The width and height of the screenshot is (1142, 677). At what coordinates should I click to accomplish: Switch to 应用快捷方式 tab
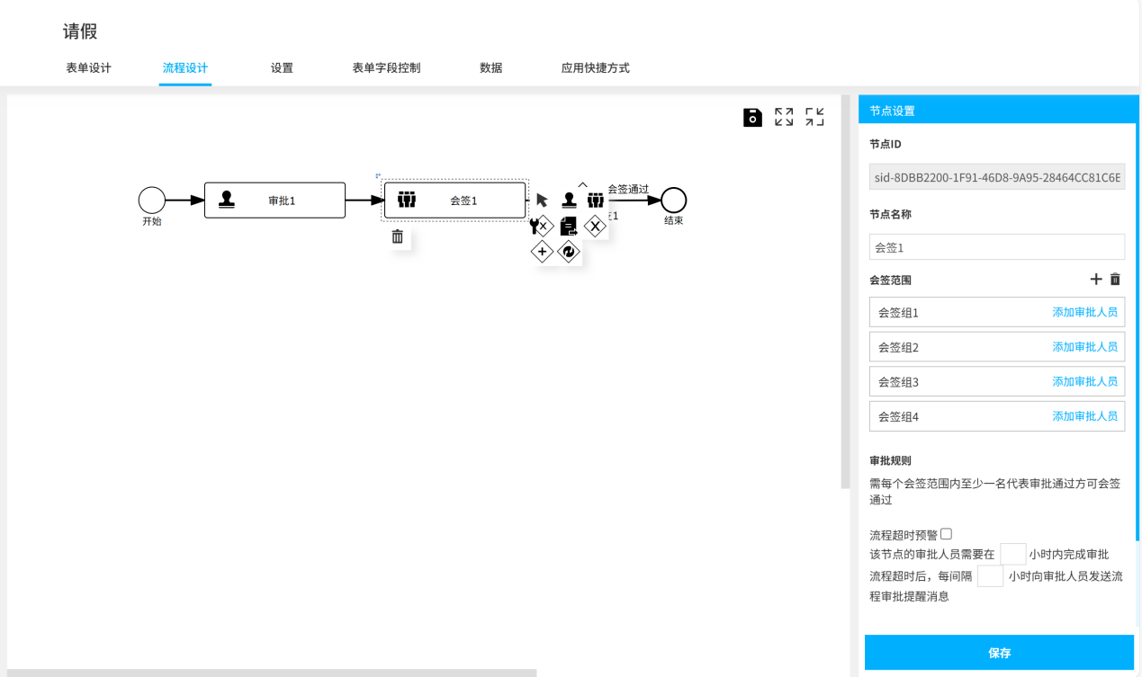click(595, 67)
